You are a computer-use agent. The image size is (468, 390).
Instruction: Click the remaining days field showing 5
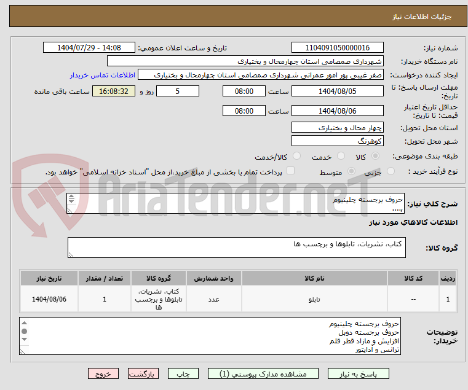tap(178, 92)
